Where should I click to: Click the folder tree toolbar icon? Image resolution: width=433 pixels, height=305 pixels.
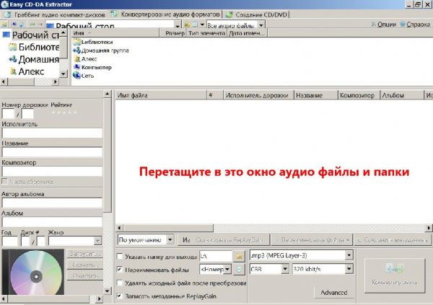tap(4, 25)
